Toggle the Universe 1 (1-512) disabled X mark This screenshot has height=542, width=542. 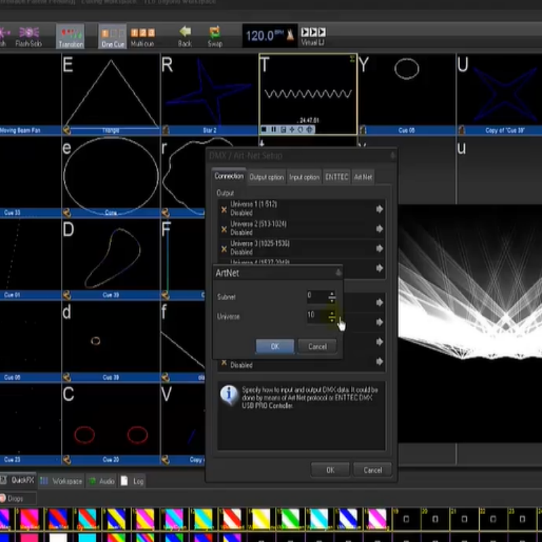click(224, 209)
